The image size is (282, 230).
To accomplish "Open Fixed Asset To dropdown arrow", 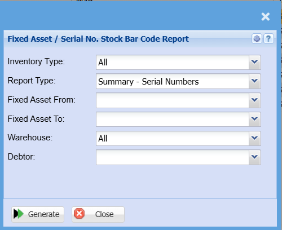I will click(255, 119).
